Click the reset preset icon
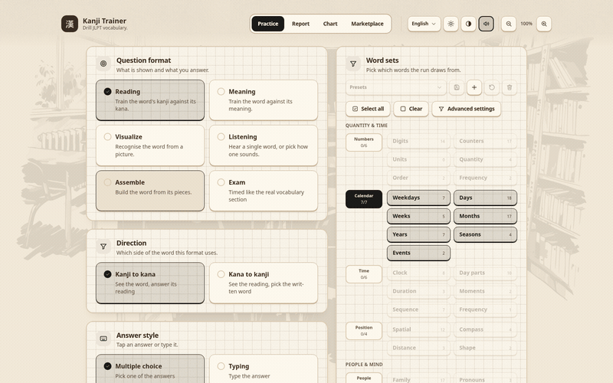The image size is (613, 383). [491, 87]
